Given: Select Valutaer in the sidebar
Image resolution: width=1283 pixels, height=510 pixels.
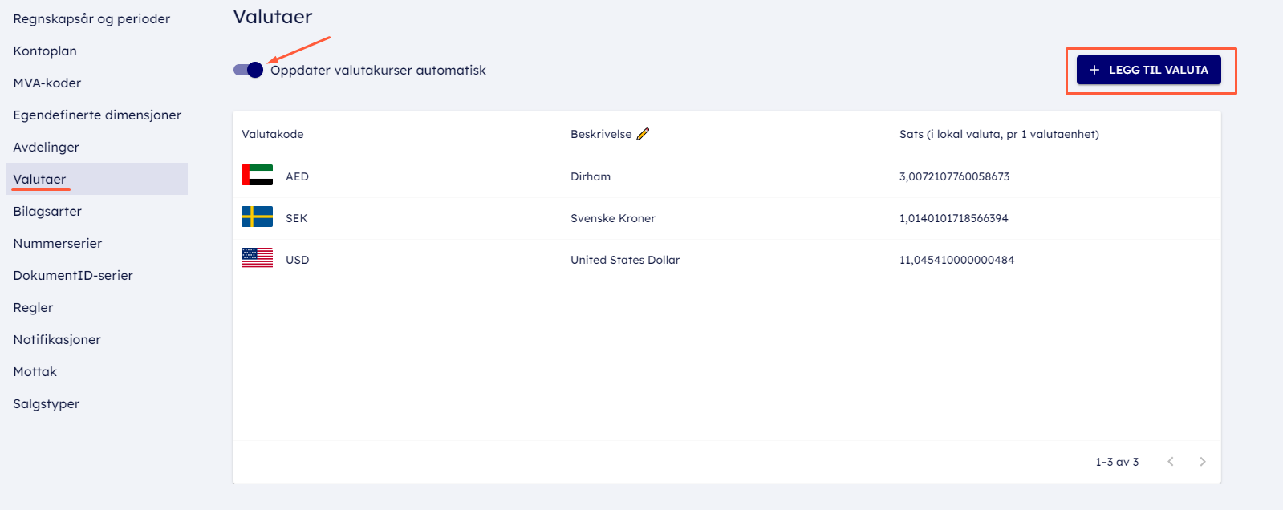Looking at the screenshot, I should (40, 179).
